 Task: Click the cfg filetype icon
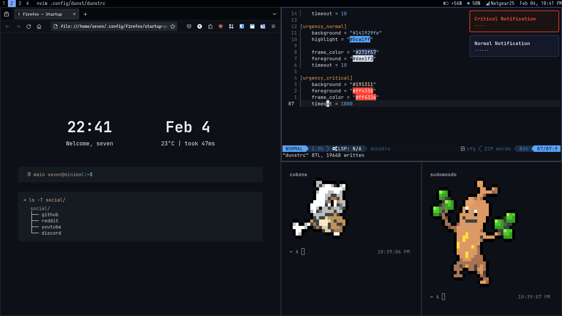tap(463, 149)
